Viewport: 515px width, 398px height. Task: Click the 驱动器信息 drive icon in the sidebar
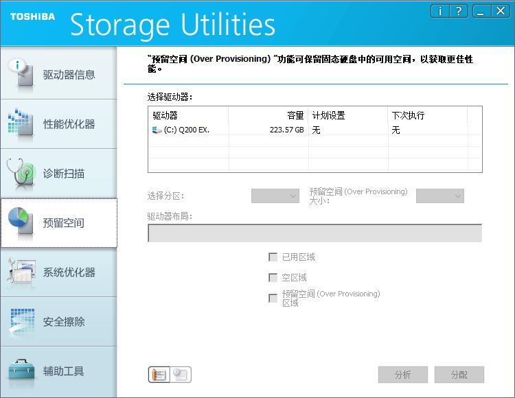pos(21,74)
